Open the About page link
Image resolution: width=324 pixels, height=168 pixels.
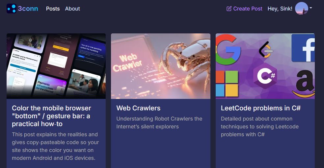(x=72, y=9)
